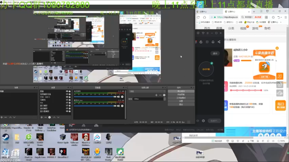Move selected source up
This screenshot has width=289, height=162.
54,117
